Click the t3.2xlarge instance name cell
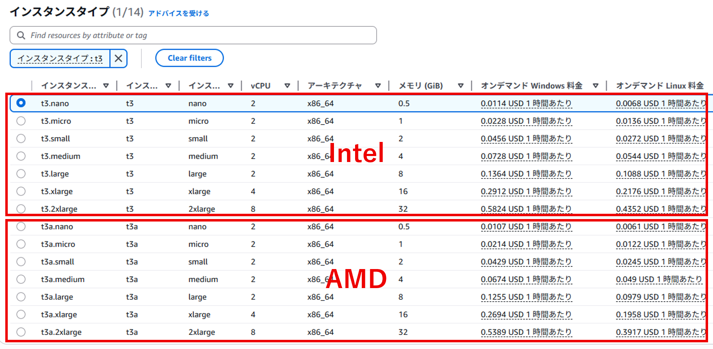 click(59, 209)
